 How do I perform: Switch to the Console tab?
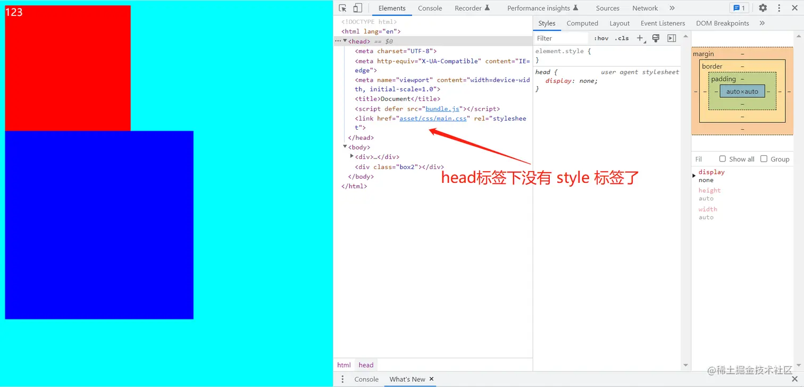tap(430, 8)
